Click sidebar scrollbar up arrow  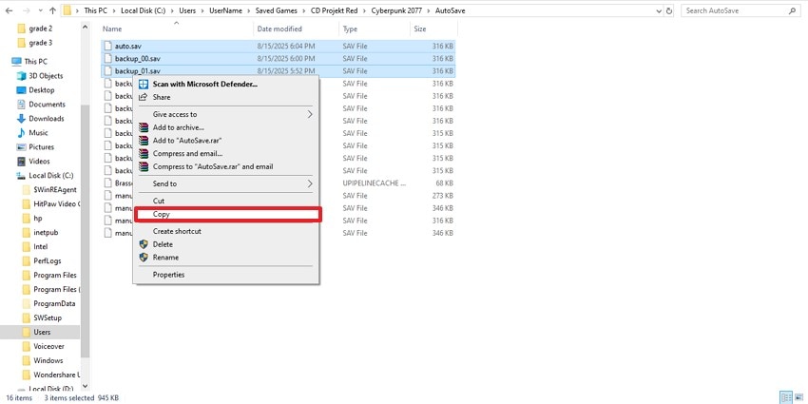pyautogui.click(x=85, y=27)
